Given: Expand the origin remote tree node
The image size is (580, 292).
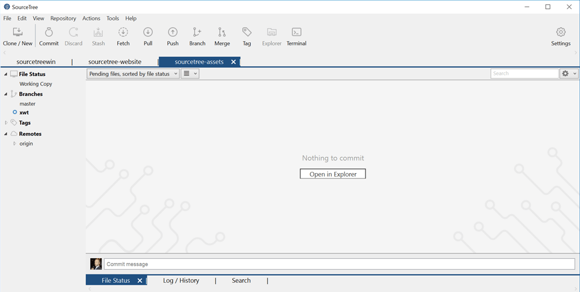Looking at the screenshot, I should (x=15, y=144).
